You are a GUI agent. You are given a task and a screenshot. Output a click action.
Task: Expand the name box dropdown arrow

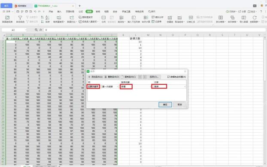[x=26, y=30]
